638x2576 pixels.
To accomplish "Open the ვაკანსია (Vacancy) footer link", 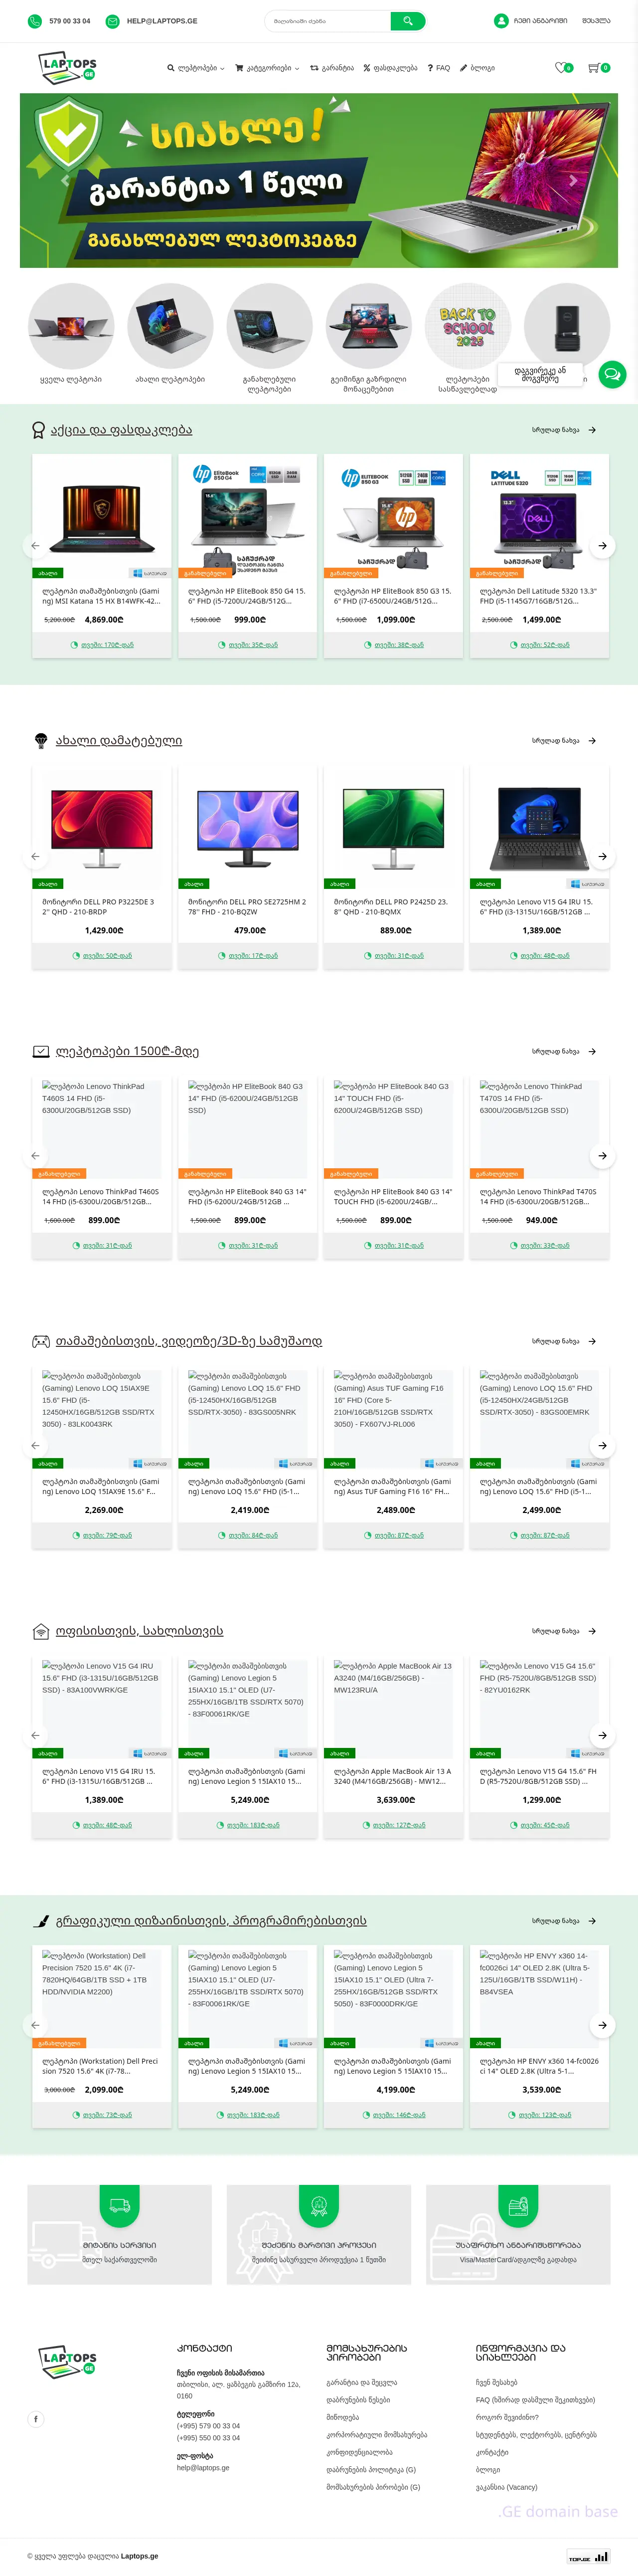I will (x=506, y=2487).
